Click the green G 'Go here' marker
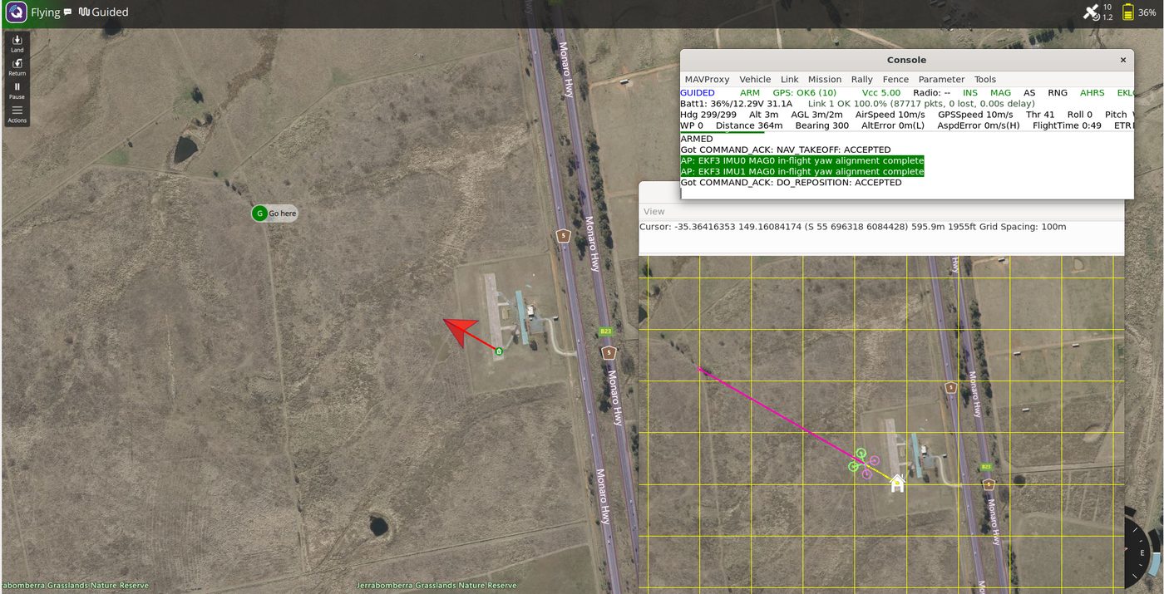Screen dimensions: 1164x594 coord(259,214)
